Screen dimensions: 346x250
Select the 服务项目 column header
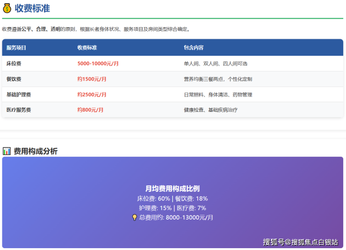[16, 48]
